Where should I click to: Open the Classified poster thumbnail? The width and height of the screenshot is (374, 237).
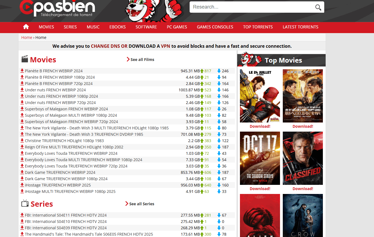click(303, 158)
